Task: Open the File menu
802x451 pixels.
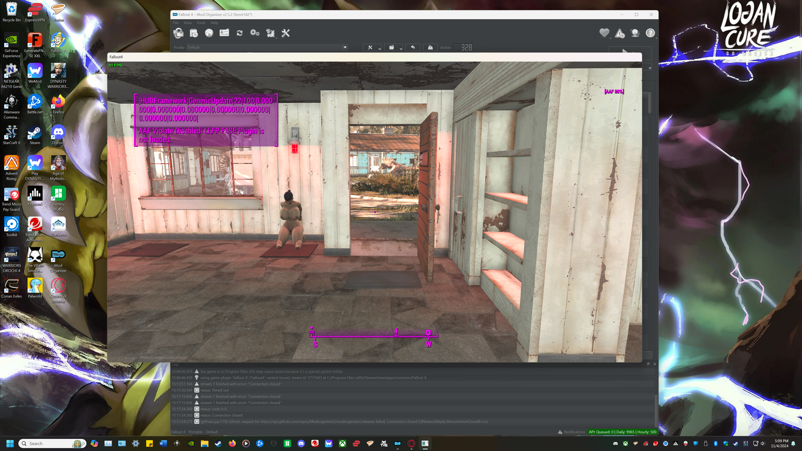Action: (176, 23)
